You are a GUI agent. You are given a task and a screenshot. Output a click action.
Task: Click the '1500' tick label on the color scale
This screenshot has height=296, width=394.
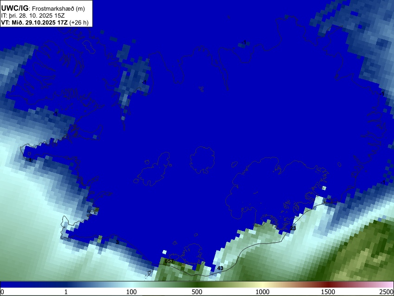pyautogui.click(x=328, y=292)
